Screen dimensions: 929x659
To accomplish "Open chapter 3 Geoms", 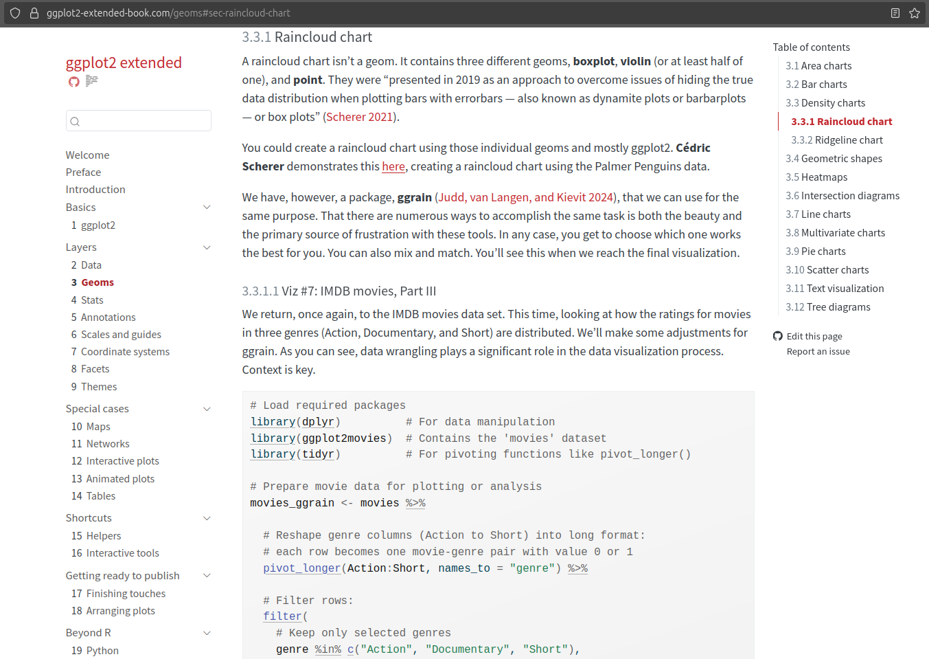I will (x=93, y=282).
